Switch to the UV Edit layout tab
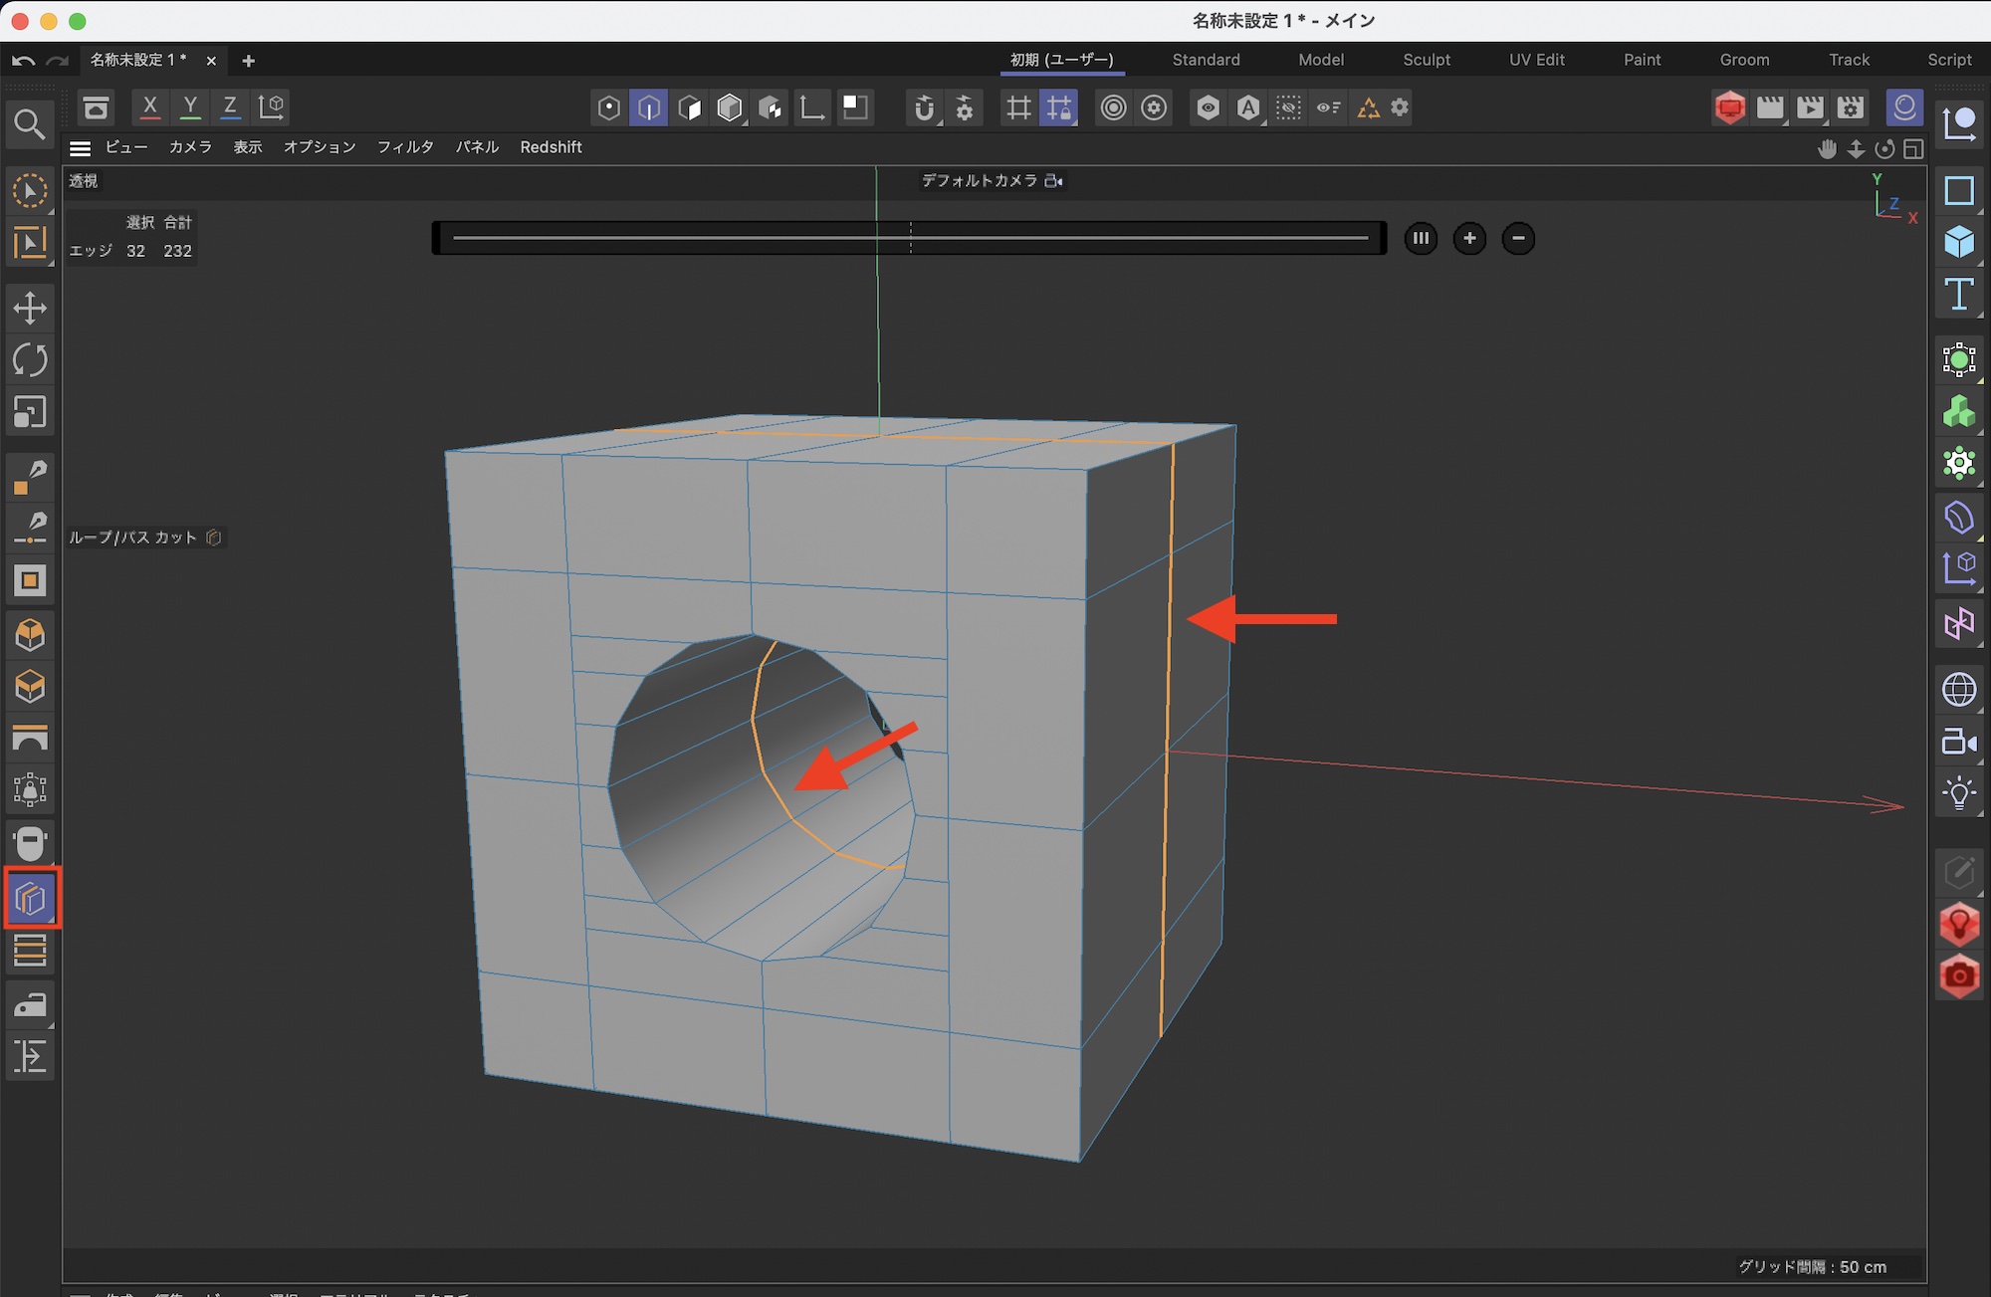Screen dimensions: 1991x1297 pyautogui.click(x=1536, y=60)
